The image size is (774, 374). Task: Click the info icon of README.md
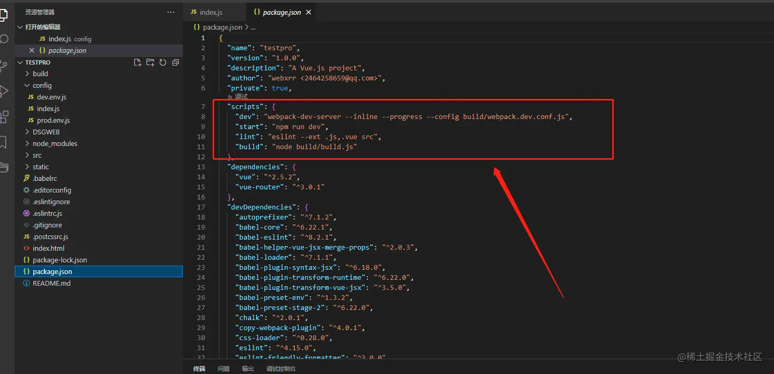point(26,284)
